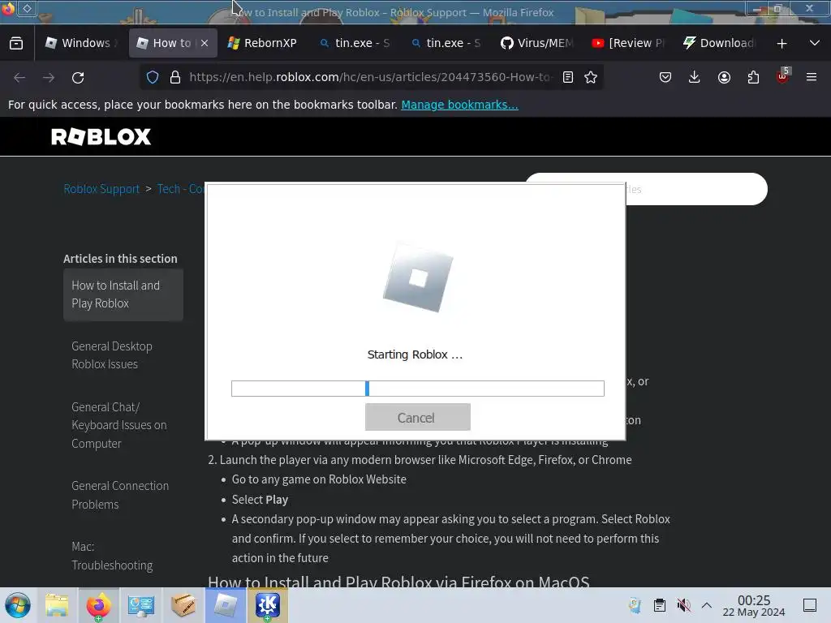Open Firefox taskbar icon
Screen dimensions: 831x623
click(98, 605)
